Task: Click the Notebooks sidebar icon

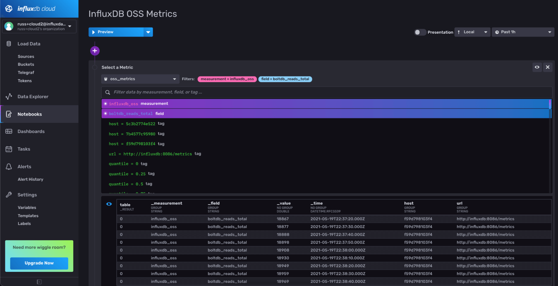Action: (9, 114)
